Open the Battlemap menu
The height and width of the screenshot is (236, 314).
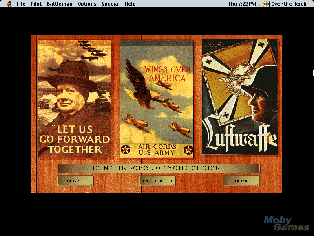click(60, 4)
